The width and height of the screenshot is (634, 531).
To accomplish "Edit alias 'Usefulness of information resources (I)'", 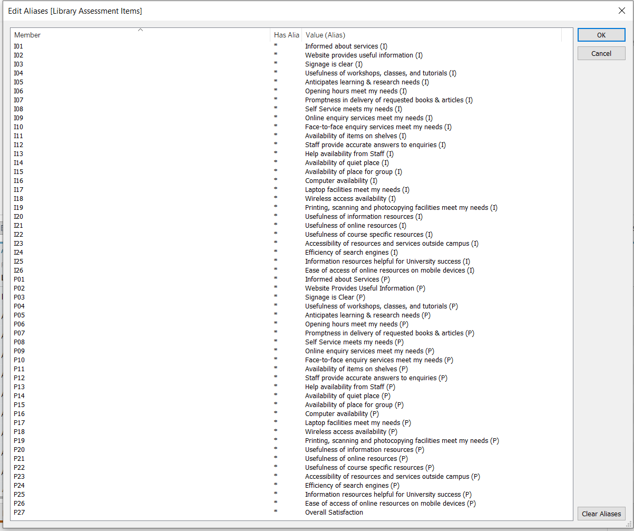I will (x=364, y=217).
